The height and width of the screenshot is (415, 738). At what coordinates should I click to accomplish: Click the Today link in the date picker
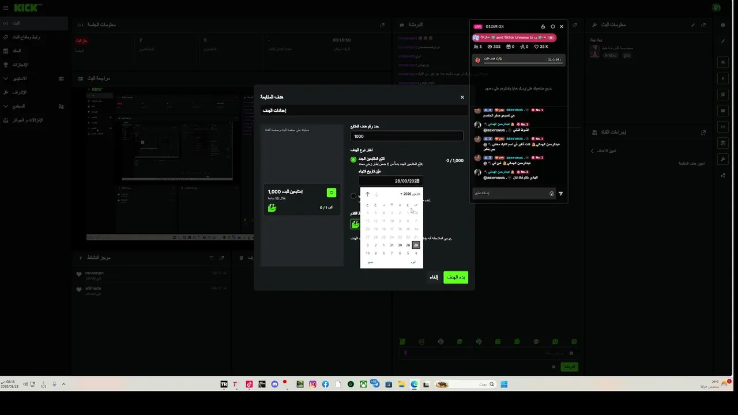413,262
